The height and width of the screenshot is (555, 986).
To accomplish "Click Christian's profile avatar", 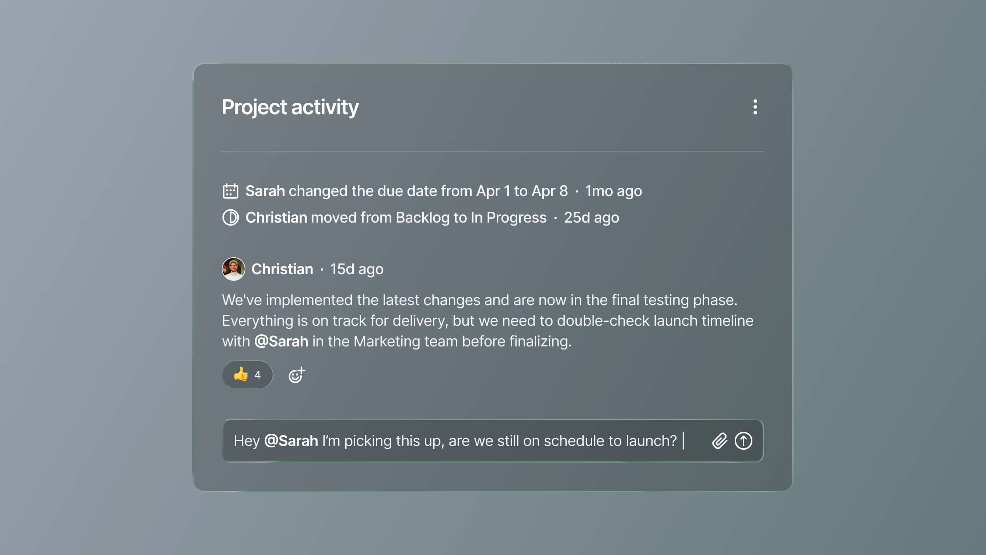I will click(234, 269).
